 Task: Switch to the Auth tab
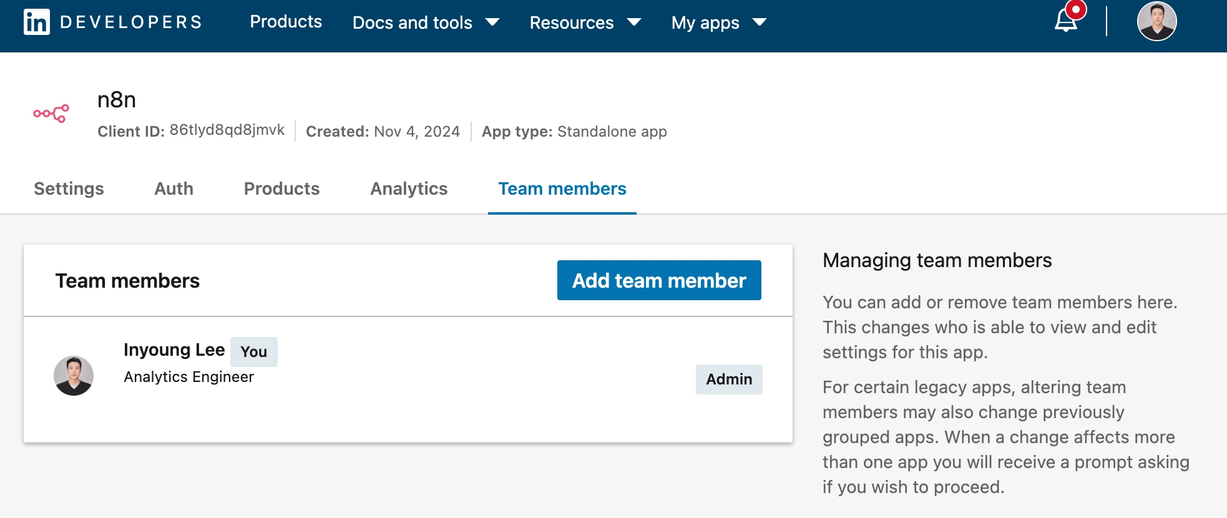point(174,188)
